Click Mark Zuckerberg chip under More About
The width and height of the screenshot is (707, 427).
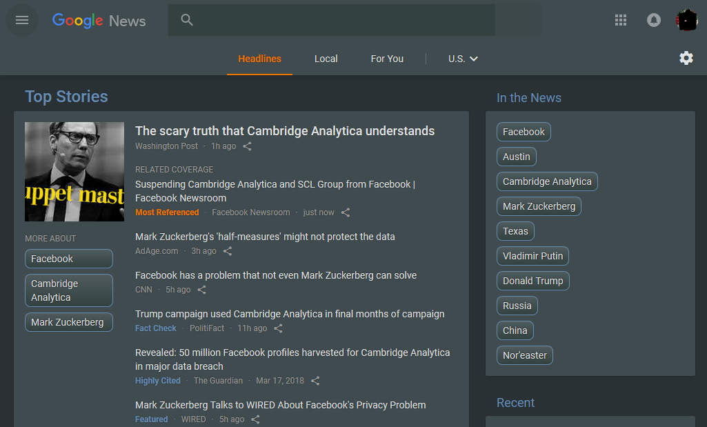coord(69,322)
